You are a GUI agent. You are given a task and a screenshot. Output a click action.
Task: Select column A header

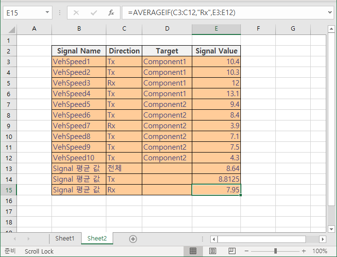(34, 29)
